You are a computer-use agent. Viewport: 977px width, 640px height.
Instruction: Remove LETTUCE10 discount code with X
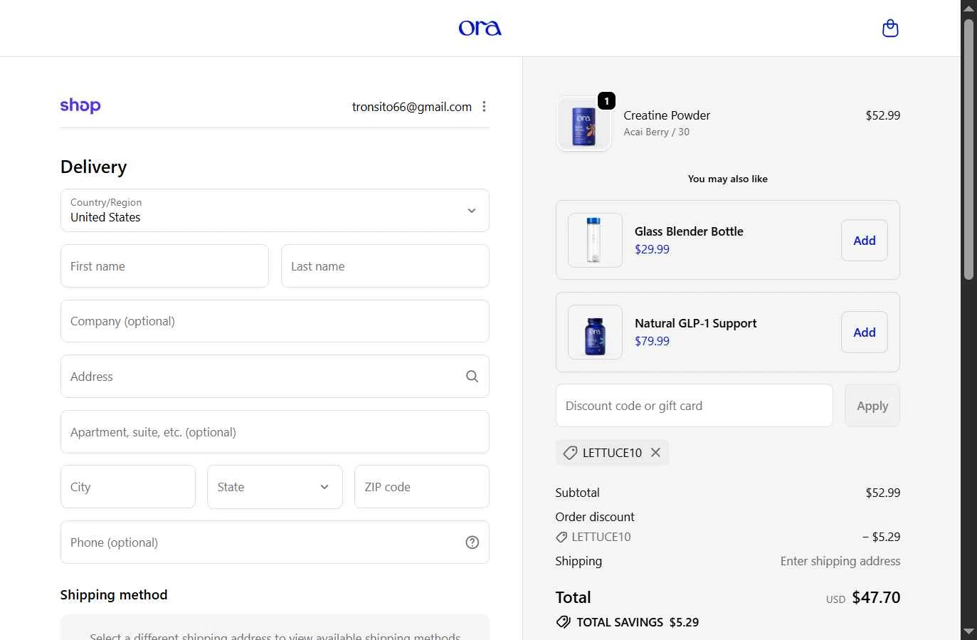coord(656,452)
